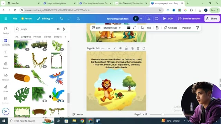Click the undo arrow in top bar

coord(61,19)
